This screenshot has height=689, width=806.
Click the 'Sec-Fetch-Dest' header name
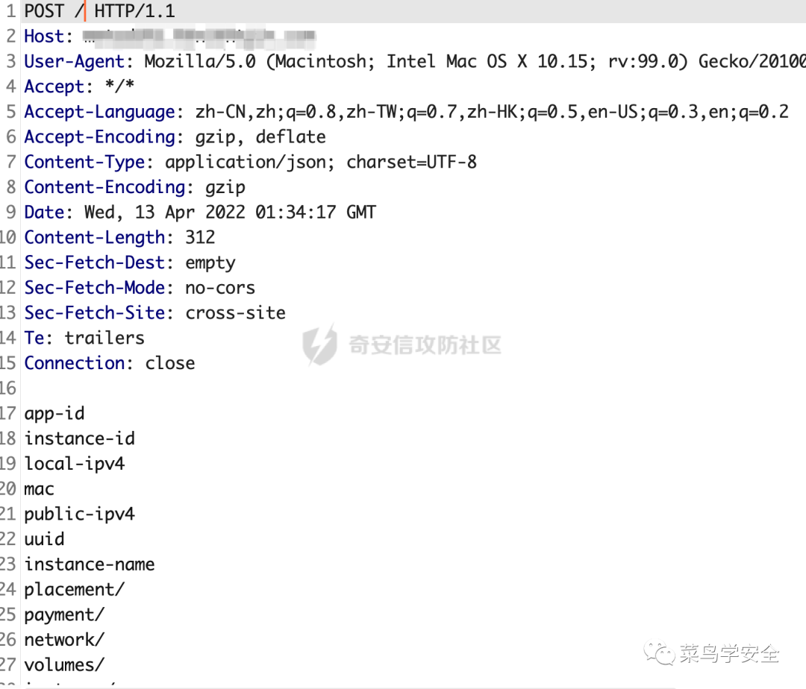click(x=95, y=263)
